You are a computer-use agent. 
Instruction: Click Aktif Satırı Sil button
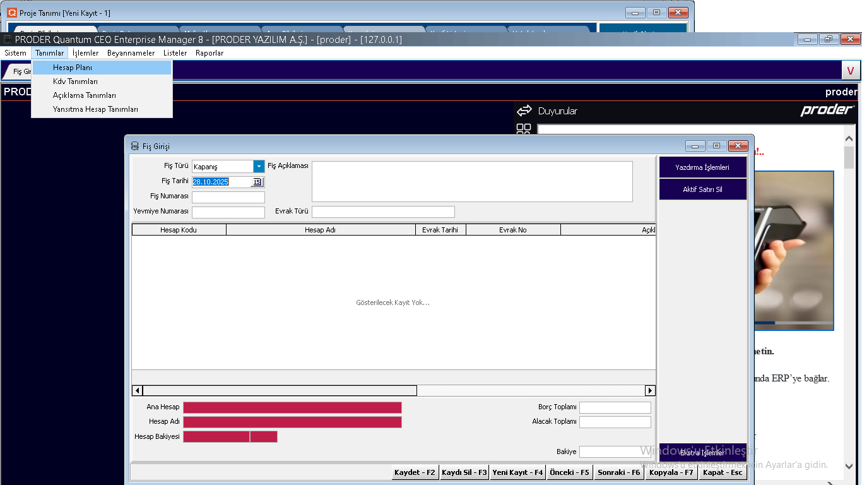click(702, 189)
